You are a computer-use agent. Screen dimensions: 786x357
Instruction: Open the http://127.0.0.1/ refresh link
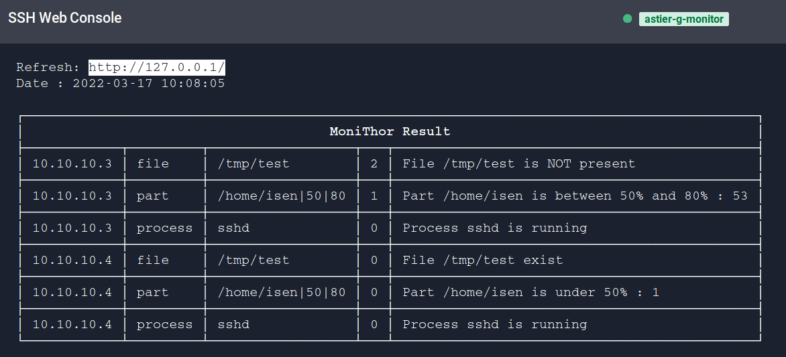157,67
